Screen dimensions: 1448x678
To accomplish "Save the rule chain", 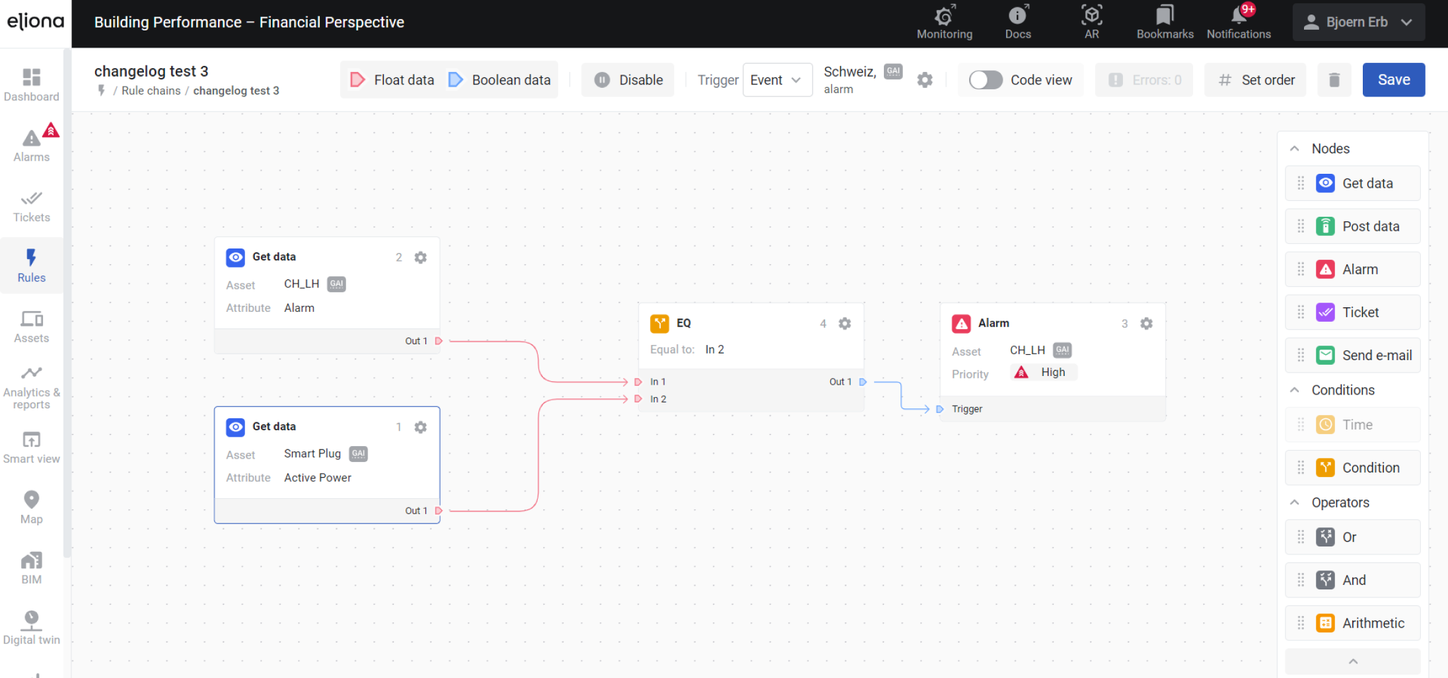I will click(x=1393, y=80).
